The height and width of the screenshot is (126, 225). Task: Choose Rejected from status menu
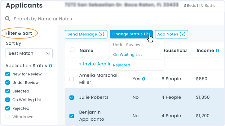pyautogui.click(x=121, y=65)
